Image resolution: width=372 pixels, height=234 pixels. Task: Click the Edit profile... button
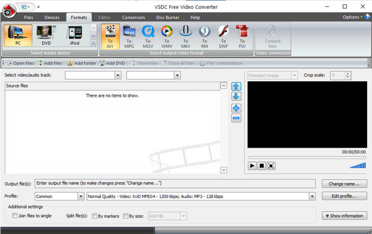tap(344, 196)
